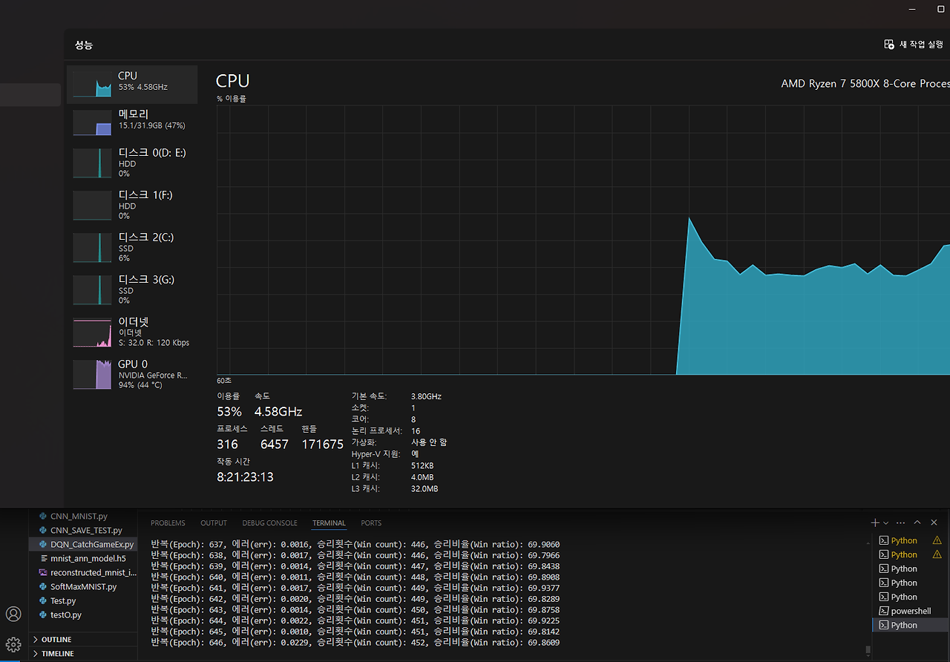Screen dimensions: 950x662
Task: Select 디스크 1(F:) in the sidebar
Action: [132, 205]
